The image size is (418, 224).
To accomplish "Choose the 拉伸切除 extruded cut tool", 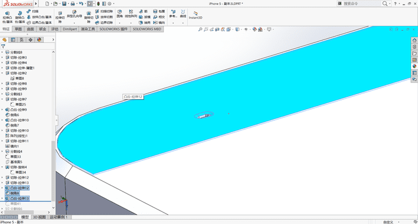I will pos(60,17).
